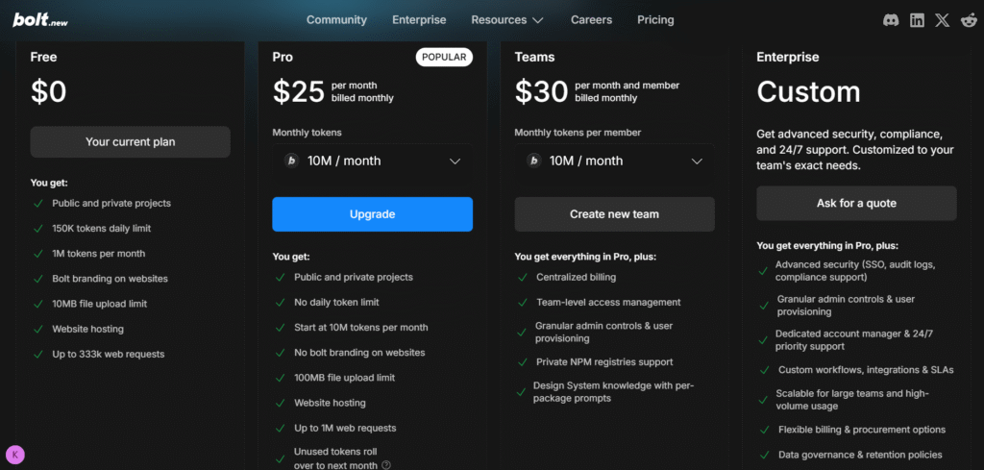Click the Ask for a quote button
Viewport: 984px width, 470px height.
point(856,203)
